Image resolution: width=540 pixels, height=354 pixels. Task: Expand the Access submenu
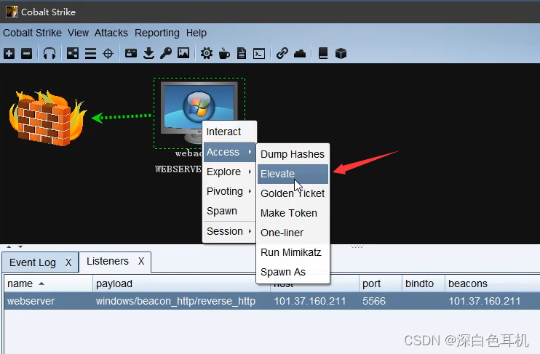pyautogui.click(x=229, y=152)
